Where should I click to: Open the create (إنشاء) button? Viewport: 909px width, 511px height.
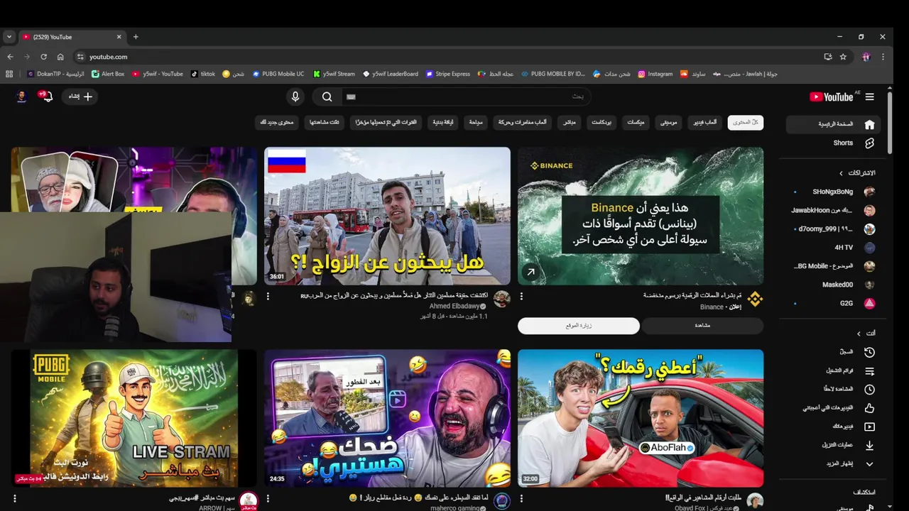pyautogui.click(x=79, y=97)
